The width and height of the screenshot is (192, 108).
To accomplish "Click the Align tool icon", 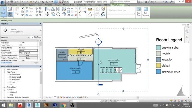I will (47, 9).
